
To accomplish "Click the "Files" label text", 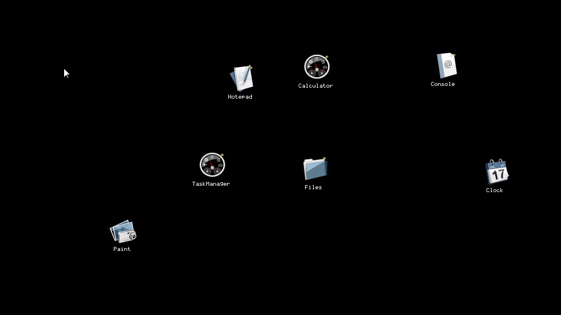I will tap(313, 187).
